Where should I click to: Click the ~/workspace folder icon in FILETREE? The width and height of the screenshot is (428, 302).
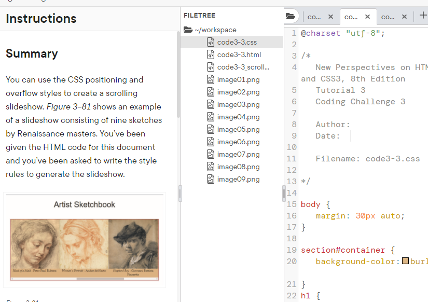(x=188, y=30)
